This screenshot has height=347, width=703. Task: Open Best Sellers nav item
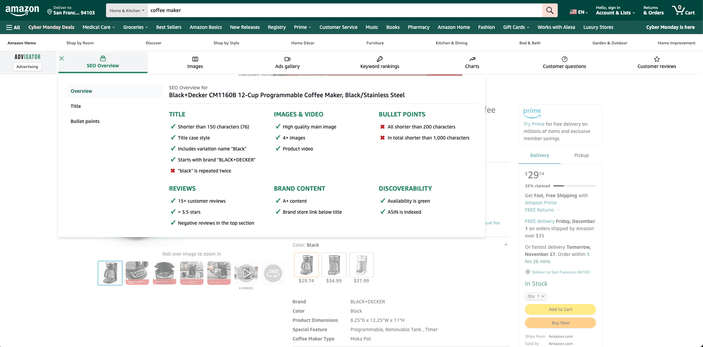[x=169, y=27]
